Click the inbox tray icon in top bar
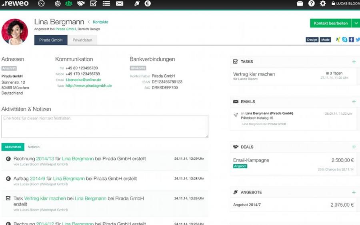Viewport: 360px width, 225px height. coord(300,4)
